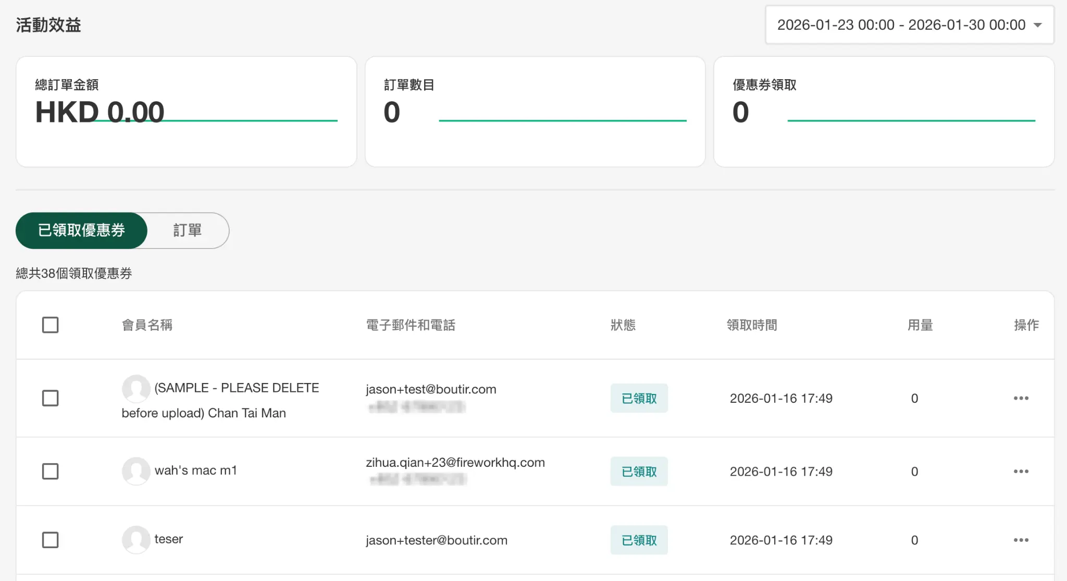Click the 領取時間 column header
This screenshot has width=1067, height=581.
click(751, 325)
